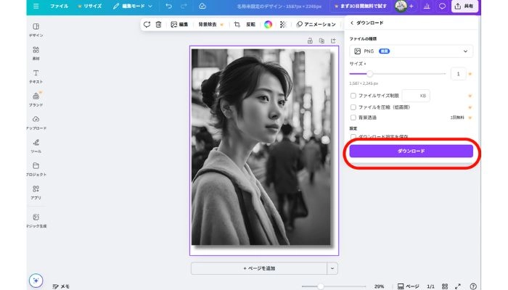Toggle ダウンロード設定を保存 checkbox

(x=353, y=136)
